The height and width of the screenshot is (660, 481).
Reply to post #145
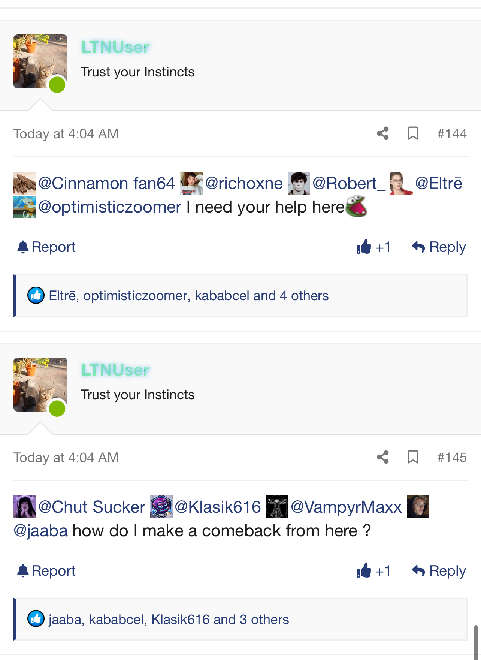[x=439, y=571]
